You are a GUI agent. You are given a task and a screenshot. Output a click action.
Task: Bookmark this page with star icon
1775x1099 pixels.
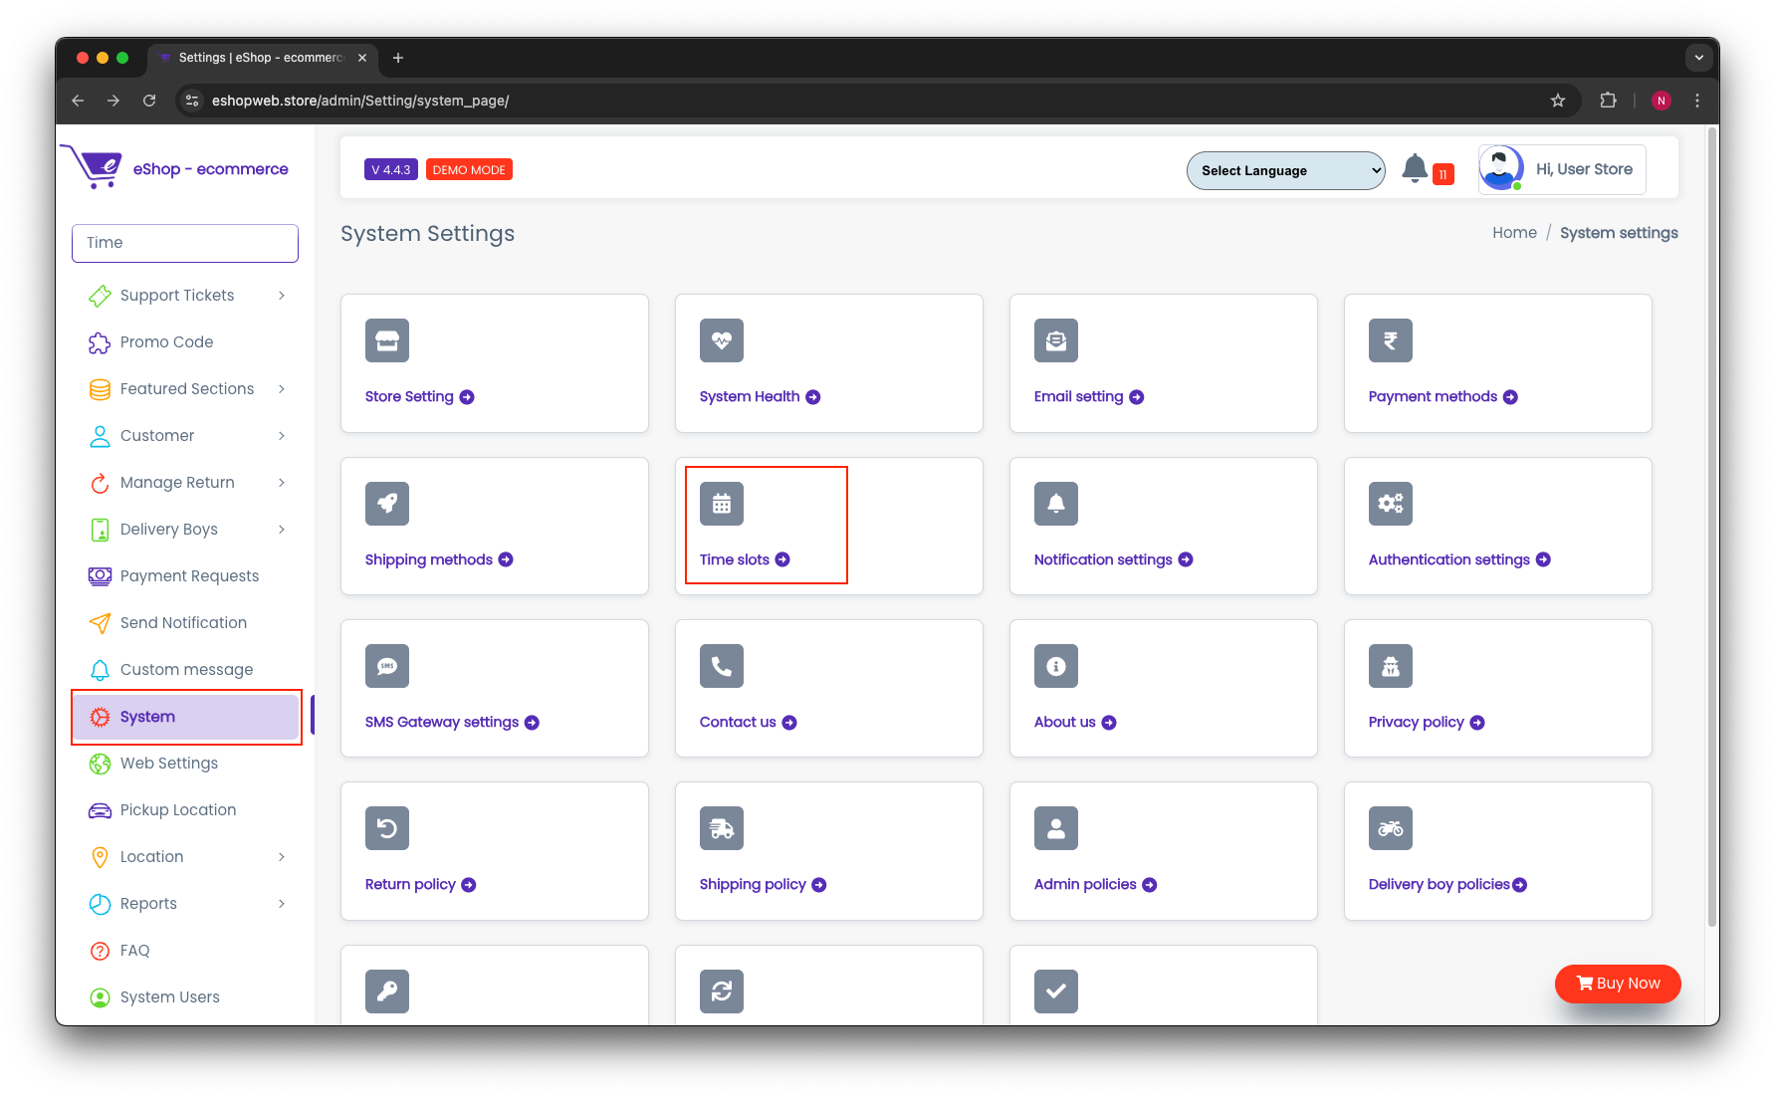point(1558,101)
